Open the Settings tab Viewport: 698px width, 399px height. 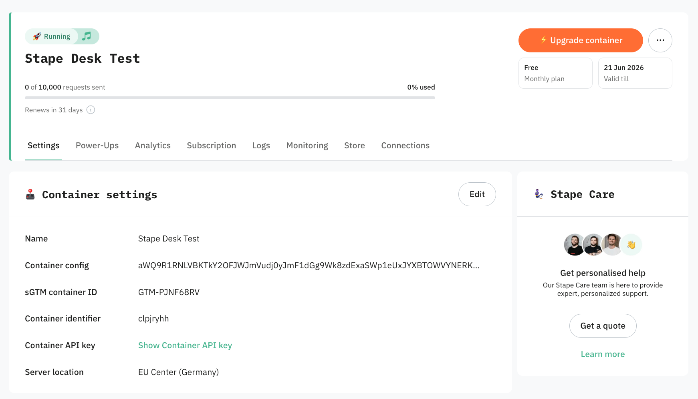pos(43,146)
